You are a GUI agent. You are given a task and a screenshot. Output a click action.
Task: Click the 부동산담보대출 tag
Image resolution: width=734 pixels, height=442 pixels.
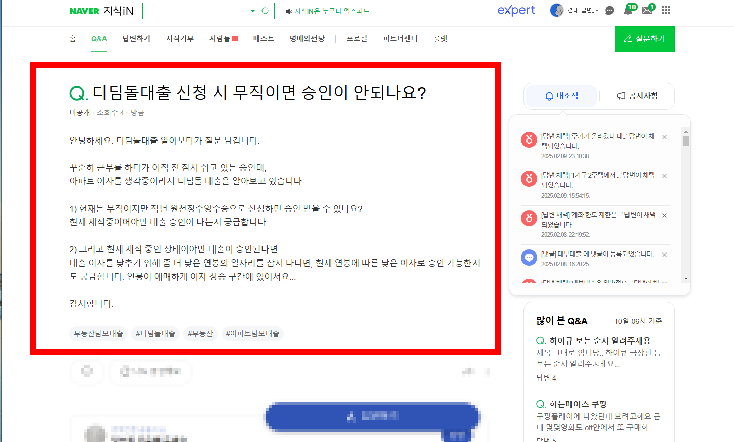98,334
